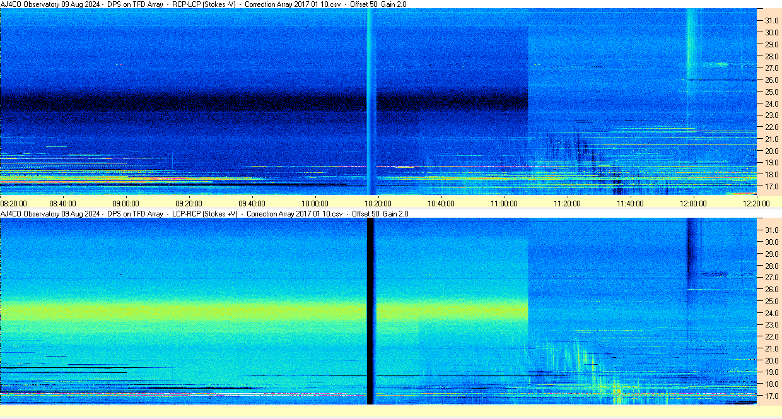Click the 11:40:00 time label
This screenshot has height=419, width=782.
pyautogui.click(x=630, y=203)
